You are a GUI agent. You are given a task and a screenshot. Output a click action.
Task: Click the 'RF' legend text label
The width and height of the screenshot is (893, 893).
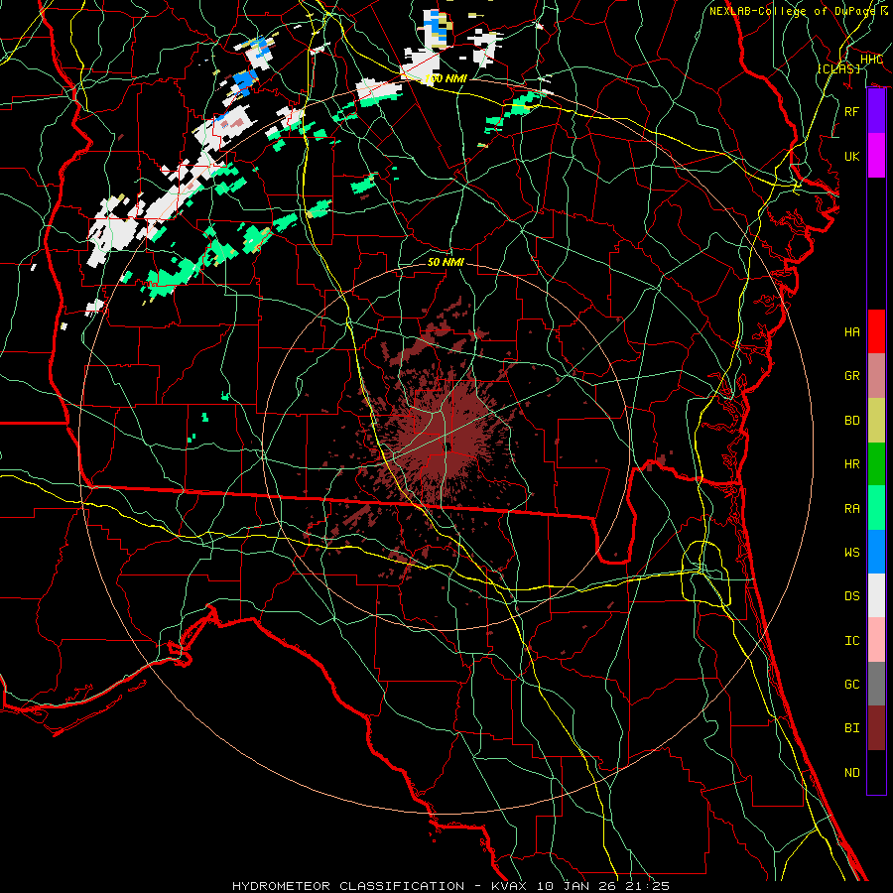pos(851,111)
